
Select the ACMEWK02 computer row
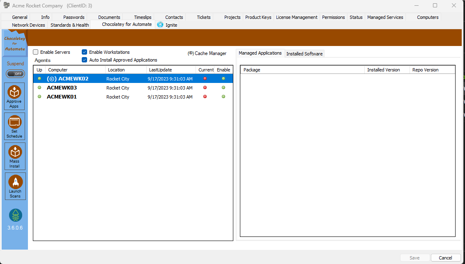133,78
